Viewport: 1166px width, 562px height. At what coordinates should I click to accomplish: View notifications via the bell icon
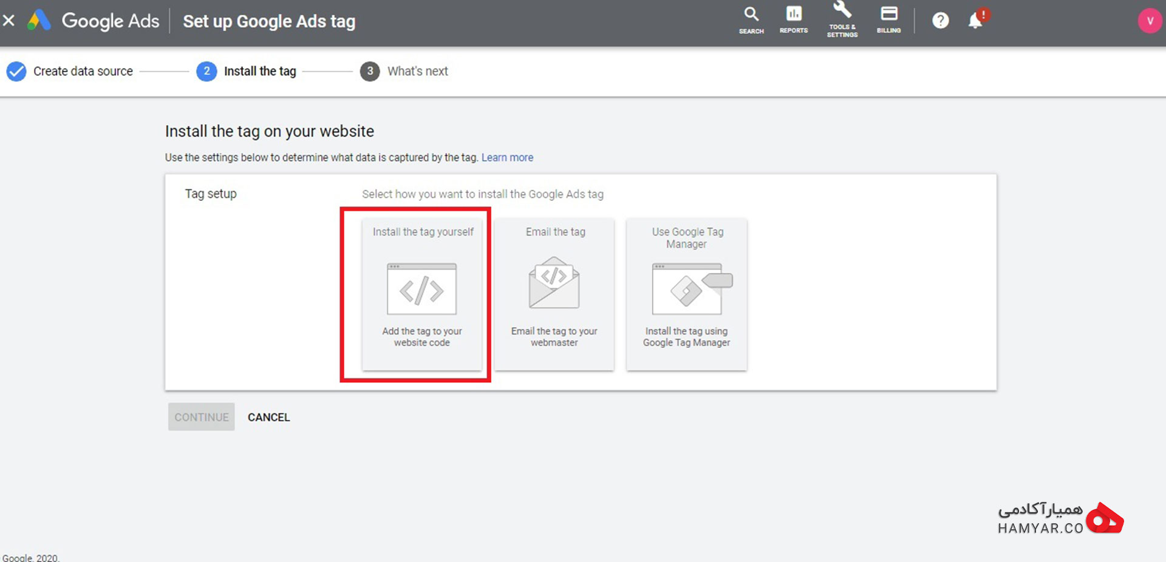pos(976,20)
